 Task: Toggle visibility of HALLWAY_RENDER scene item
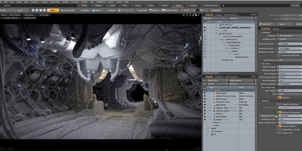pos(205,27)
